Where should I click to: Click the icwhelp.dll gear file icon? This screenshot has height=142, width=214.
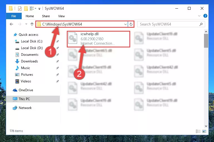point(73,38)
